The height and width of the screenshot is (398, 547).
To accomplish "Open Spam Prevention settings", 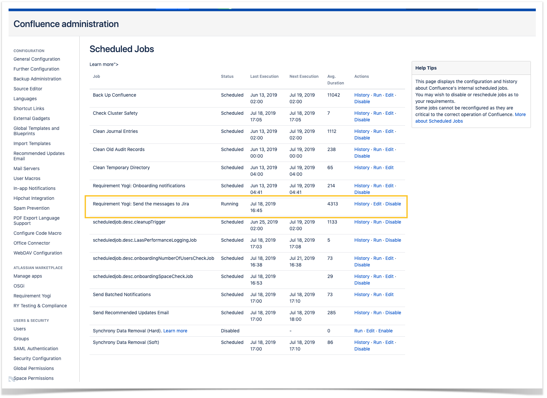I will click(x=31, y=208).
